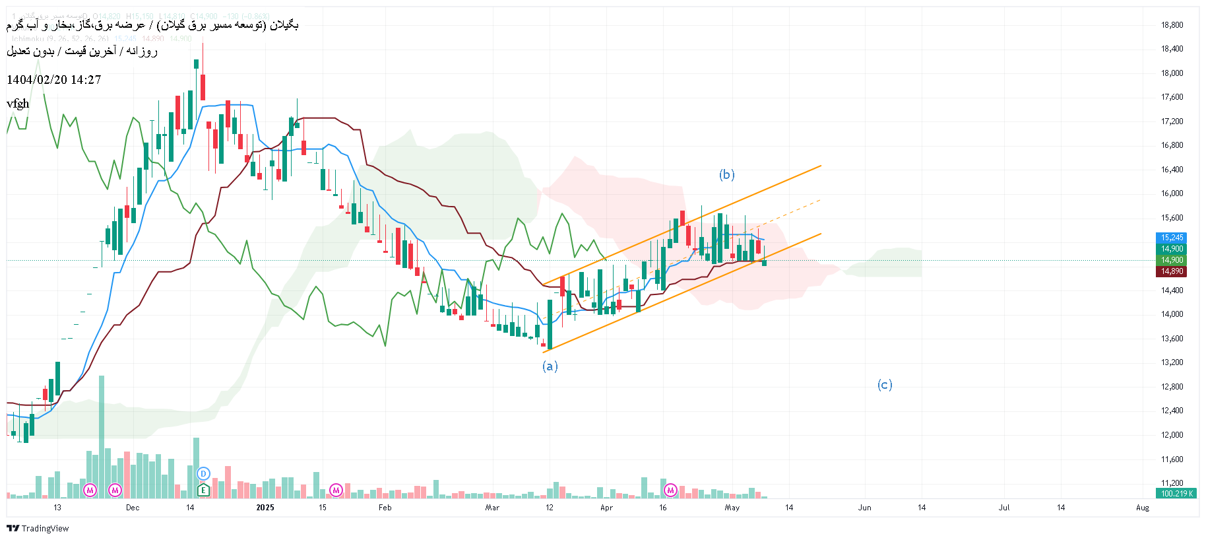The width and height of the screenshot is (1206, 540).
Task: Click the dark red 14,890 price tag
Action: coord(1172,271)
